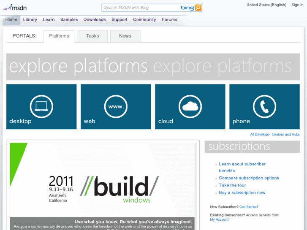Screen dimensions: 307x230
Task: Click the Take the tour link
Action: point(232,185)
